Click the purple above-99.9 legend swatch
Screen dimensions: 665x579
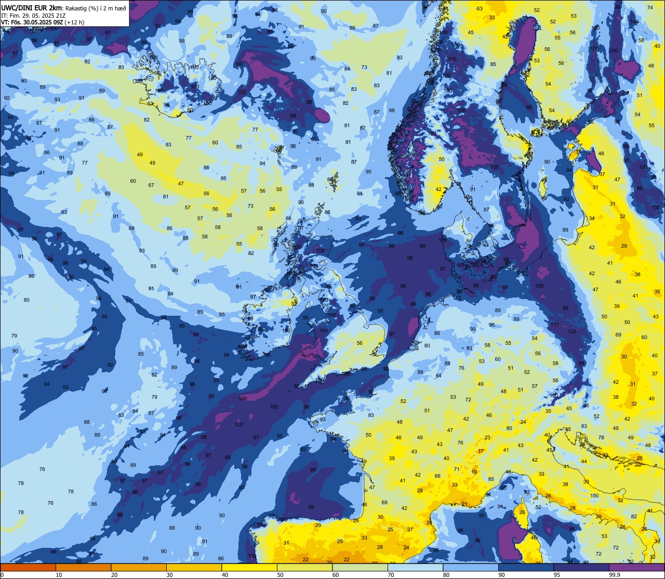[637, 567]
